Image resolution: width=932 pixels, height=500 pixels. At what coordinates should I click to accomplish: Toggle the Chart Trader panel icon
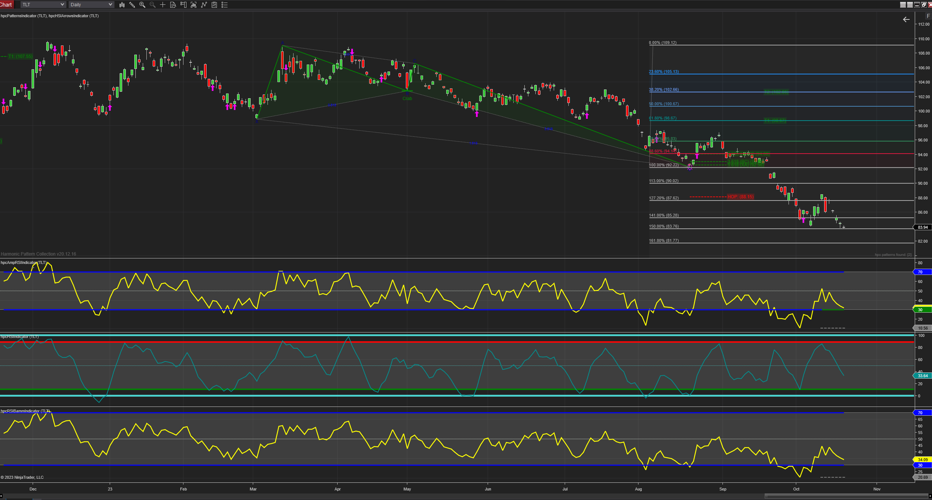point(183,5)
